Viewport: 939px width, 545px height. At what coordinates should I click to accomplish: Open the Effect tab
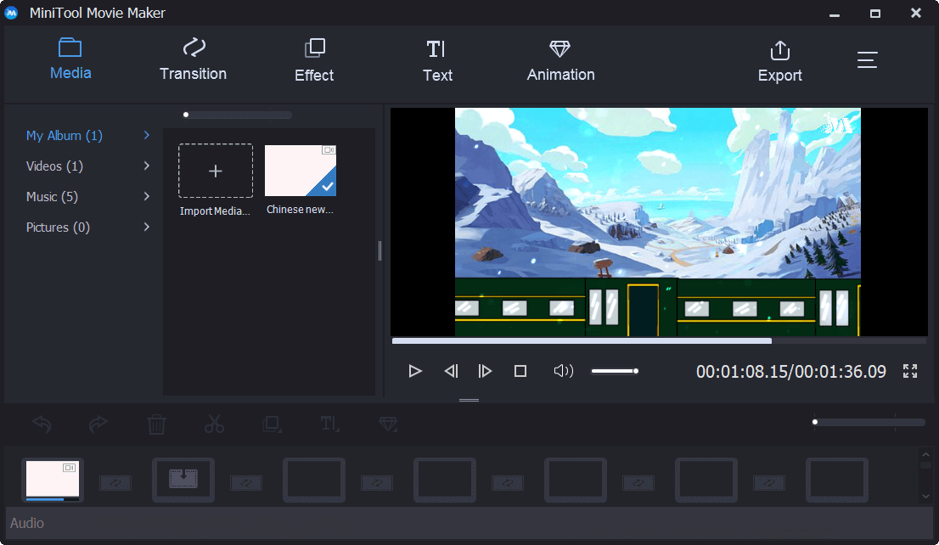[313, 59]
